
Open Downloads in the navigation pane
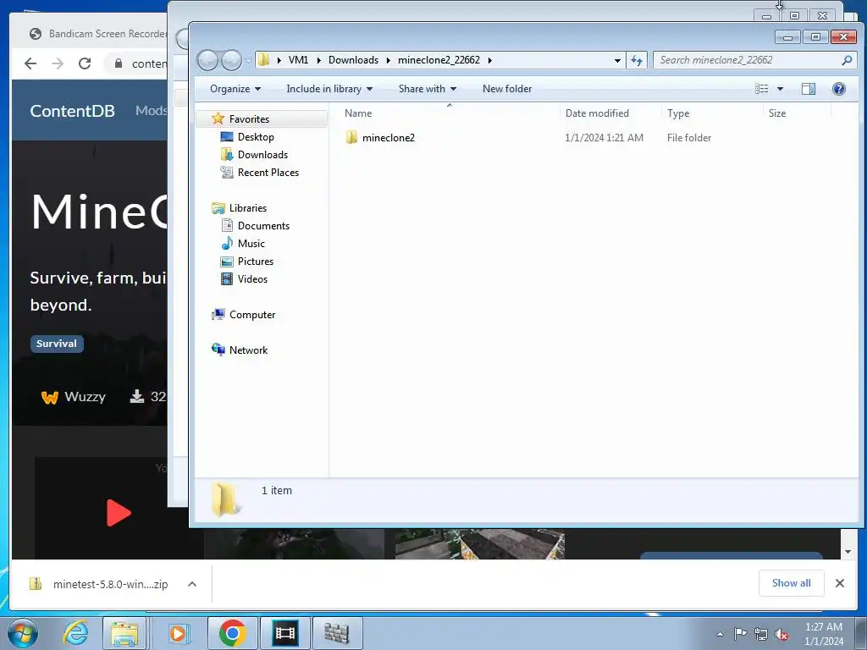[x=262, y=154]
